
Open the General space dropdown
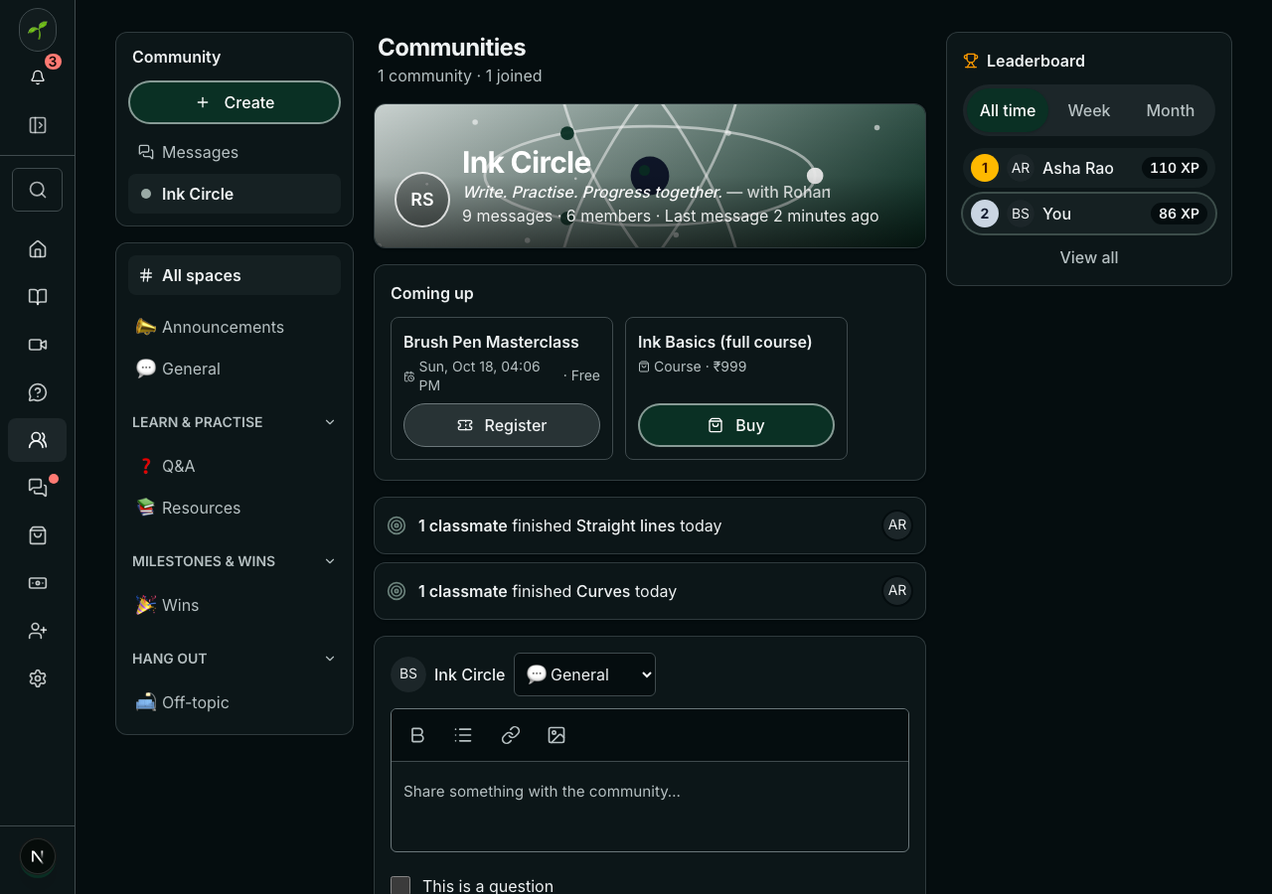[584, 674]
